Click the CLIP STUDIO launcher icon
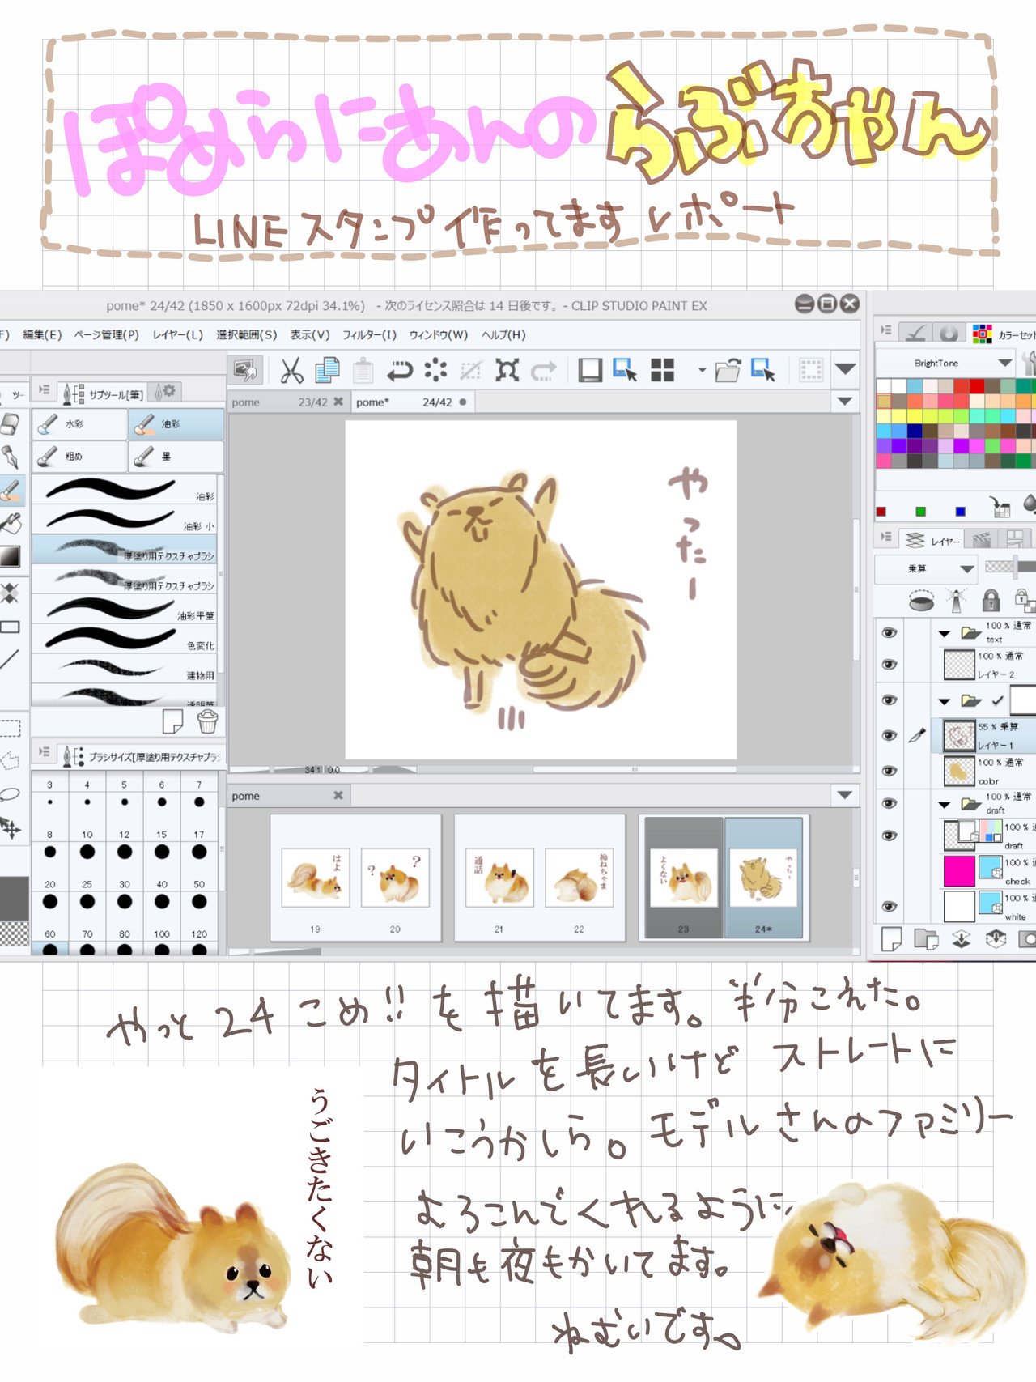 coord(244,370)
